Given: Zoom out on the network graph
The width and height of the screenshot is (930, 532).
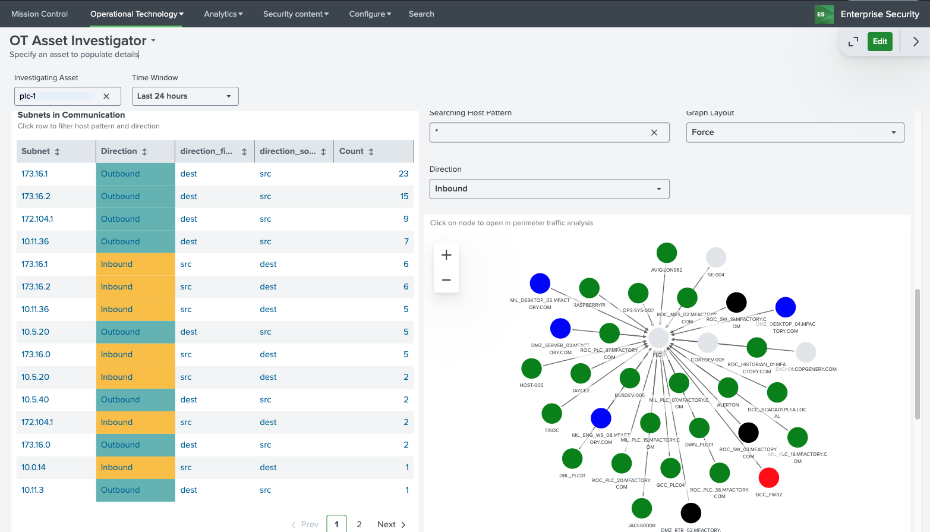Looking at the screenshot, I should coord(446,280).
